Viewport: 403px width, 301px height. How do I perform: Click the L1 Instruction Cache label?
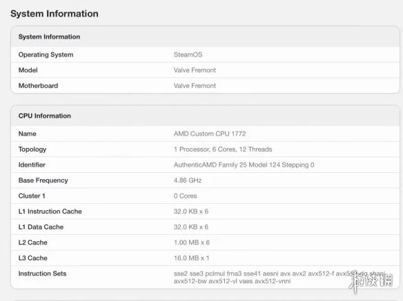tap(50, 211)
